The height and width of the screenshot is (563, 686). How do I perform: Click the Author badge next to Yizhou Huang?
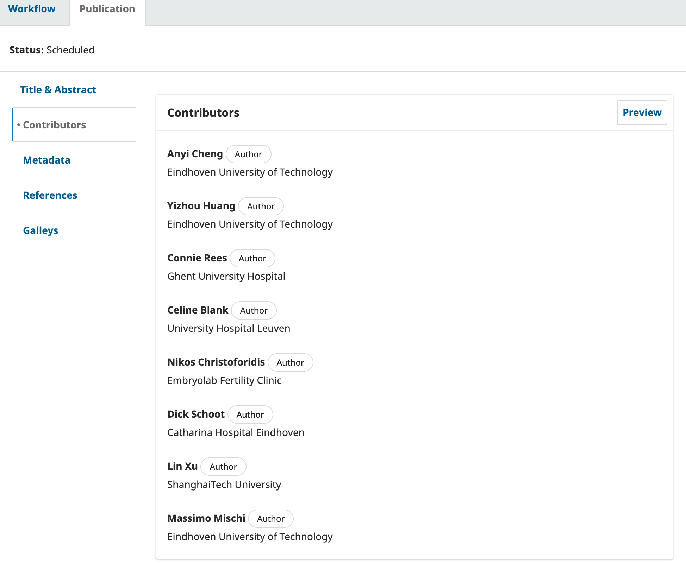[261, 206]
